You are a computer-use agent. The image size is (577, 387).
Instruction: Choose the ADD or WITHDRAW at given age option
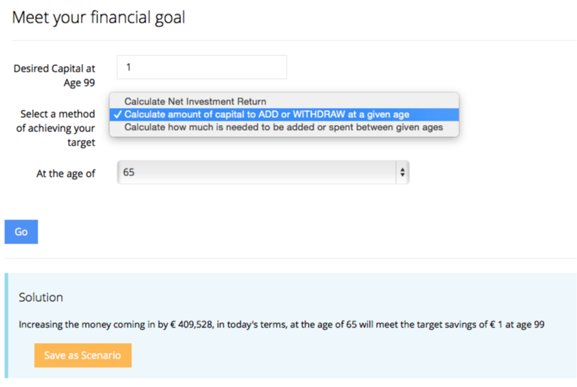[266, 114]
